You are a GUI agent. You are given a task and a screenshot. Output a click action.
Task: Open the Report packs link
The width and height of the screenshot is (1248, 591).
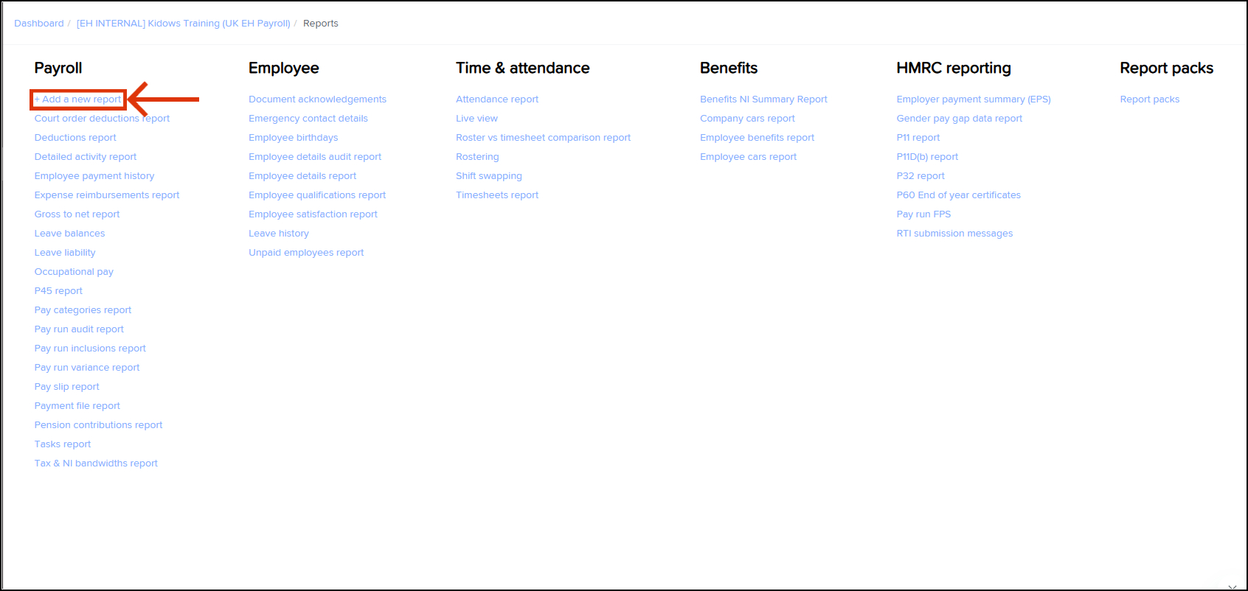tap(1149, 99)
